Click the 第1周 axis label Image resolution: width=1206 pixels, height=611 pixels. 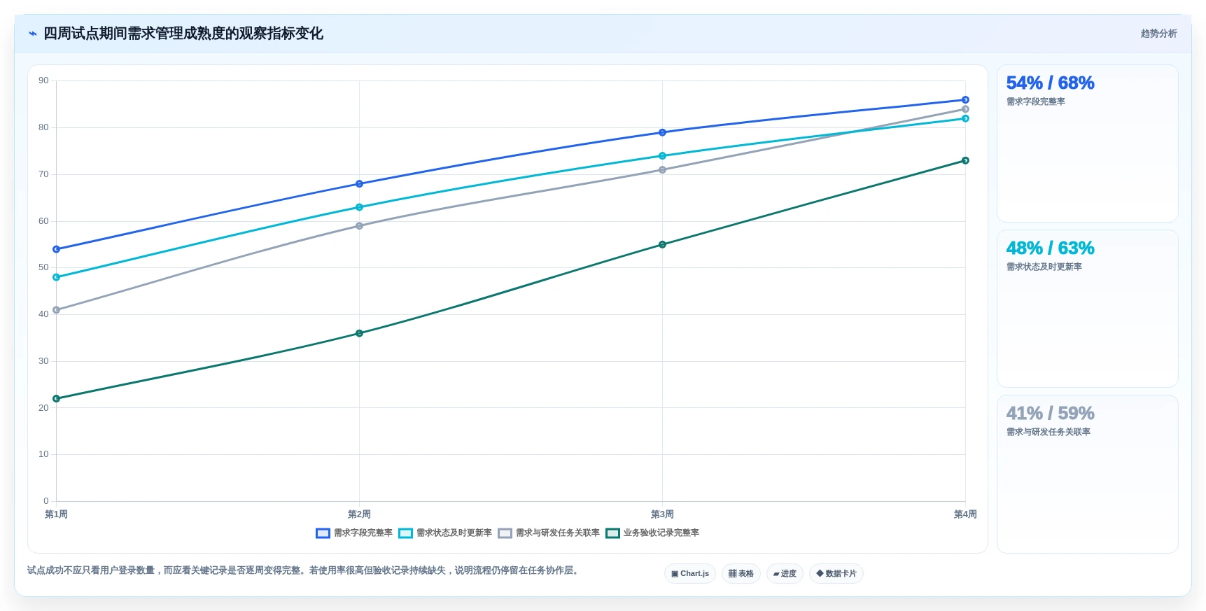[x=57, y=514]
